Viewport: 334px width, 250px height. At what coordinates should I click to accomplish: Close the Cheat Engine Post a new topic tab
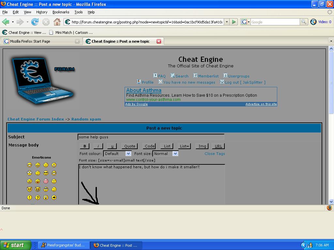point(159,41)
